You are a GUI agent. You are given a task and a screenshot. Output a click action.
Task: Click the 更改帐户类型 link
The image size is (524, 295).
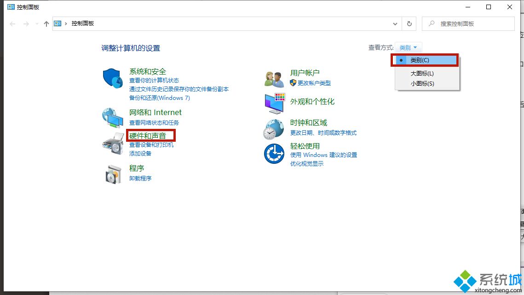314,83
